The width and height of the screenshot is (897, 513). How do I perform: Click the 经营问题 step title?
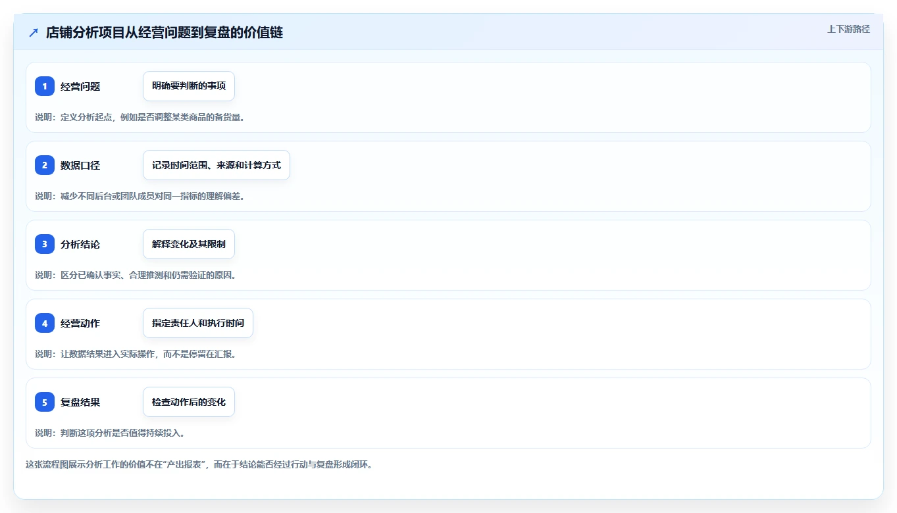[80, 86]
